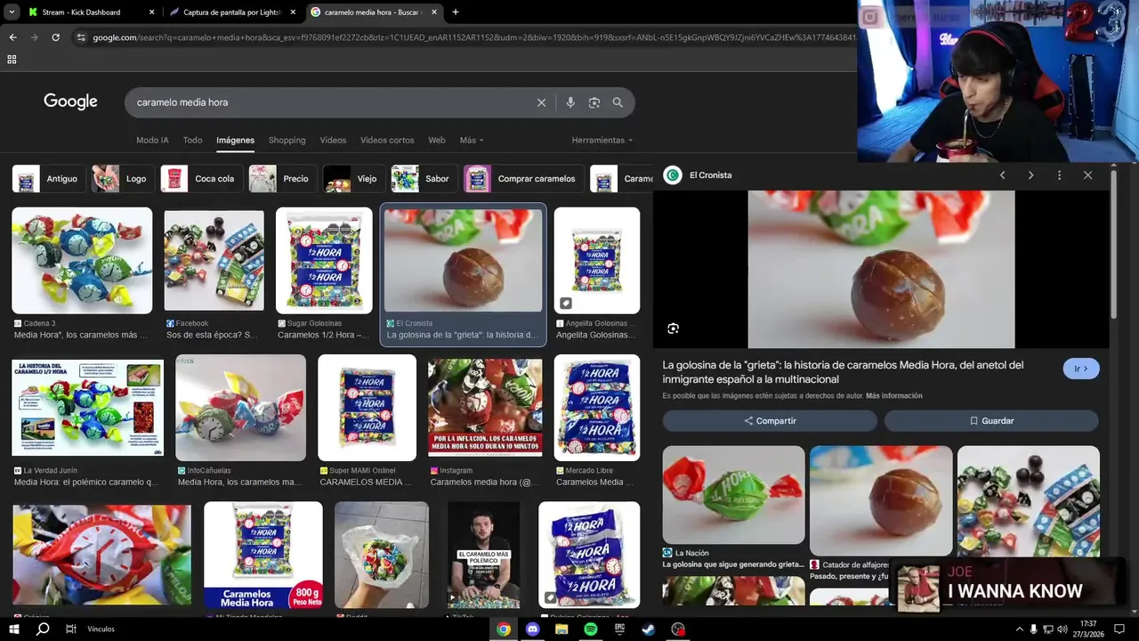Close the El Cronista image preview panel

coord(1087,175)
